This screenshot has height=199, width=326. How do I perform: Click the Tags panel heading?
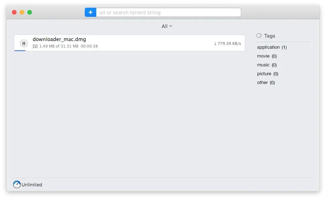[x=270, y=36]
